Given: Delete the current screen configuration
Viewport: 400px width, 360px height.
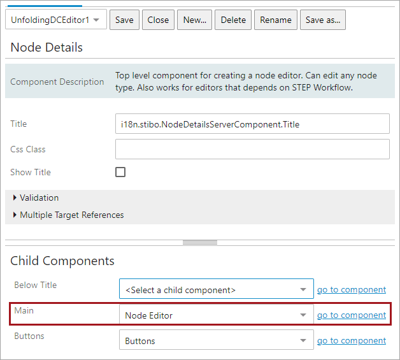Looking at the screenshot, I should 233,20.
